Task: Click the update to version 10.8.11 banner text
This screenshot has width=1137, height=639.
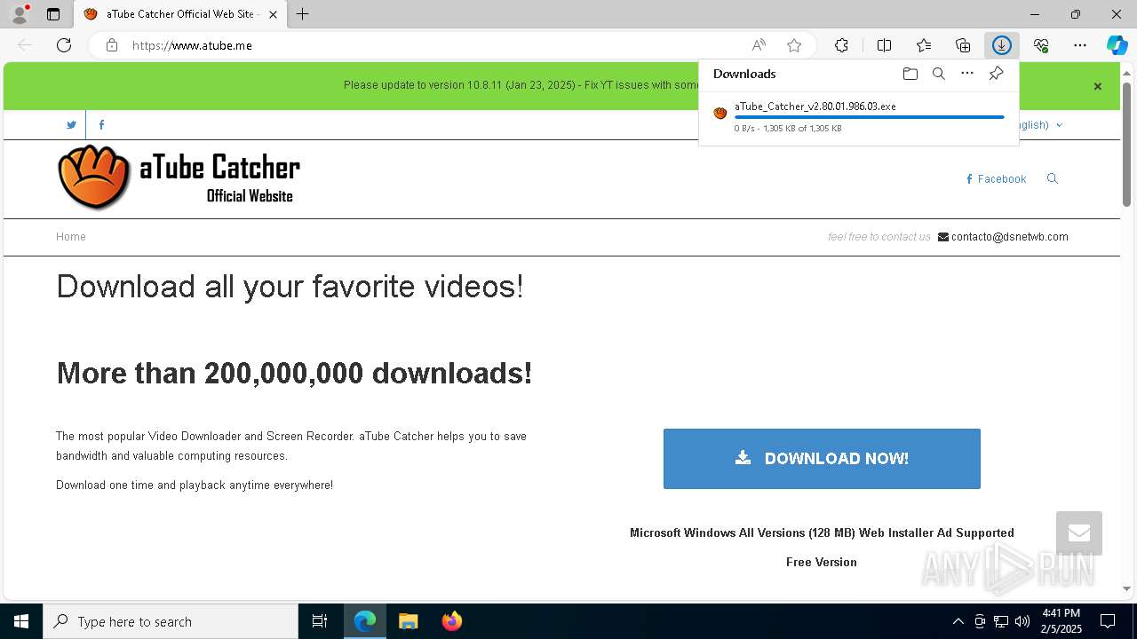Action: point(521,85)
